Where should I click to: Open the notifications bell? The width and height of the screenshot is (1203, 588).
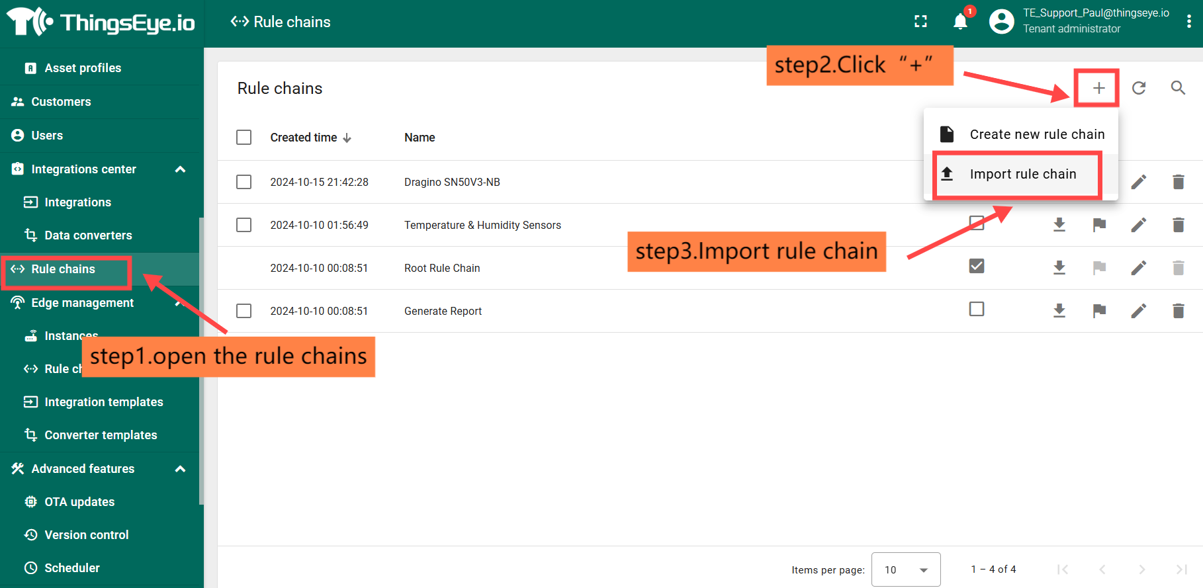960,22
